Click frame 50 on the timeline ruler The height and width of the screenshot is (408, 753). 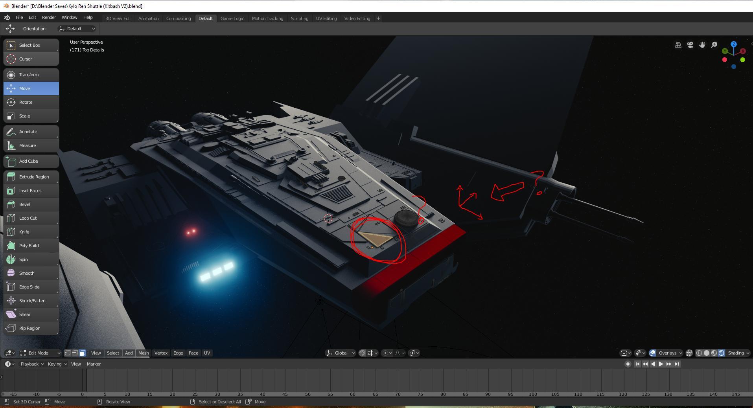tap(307, 394)
